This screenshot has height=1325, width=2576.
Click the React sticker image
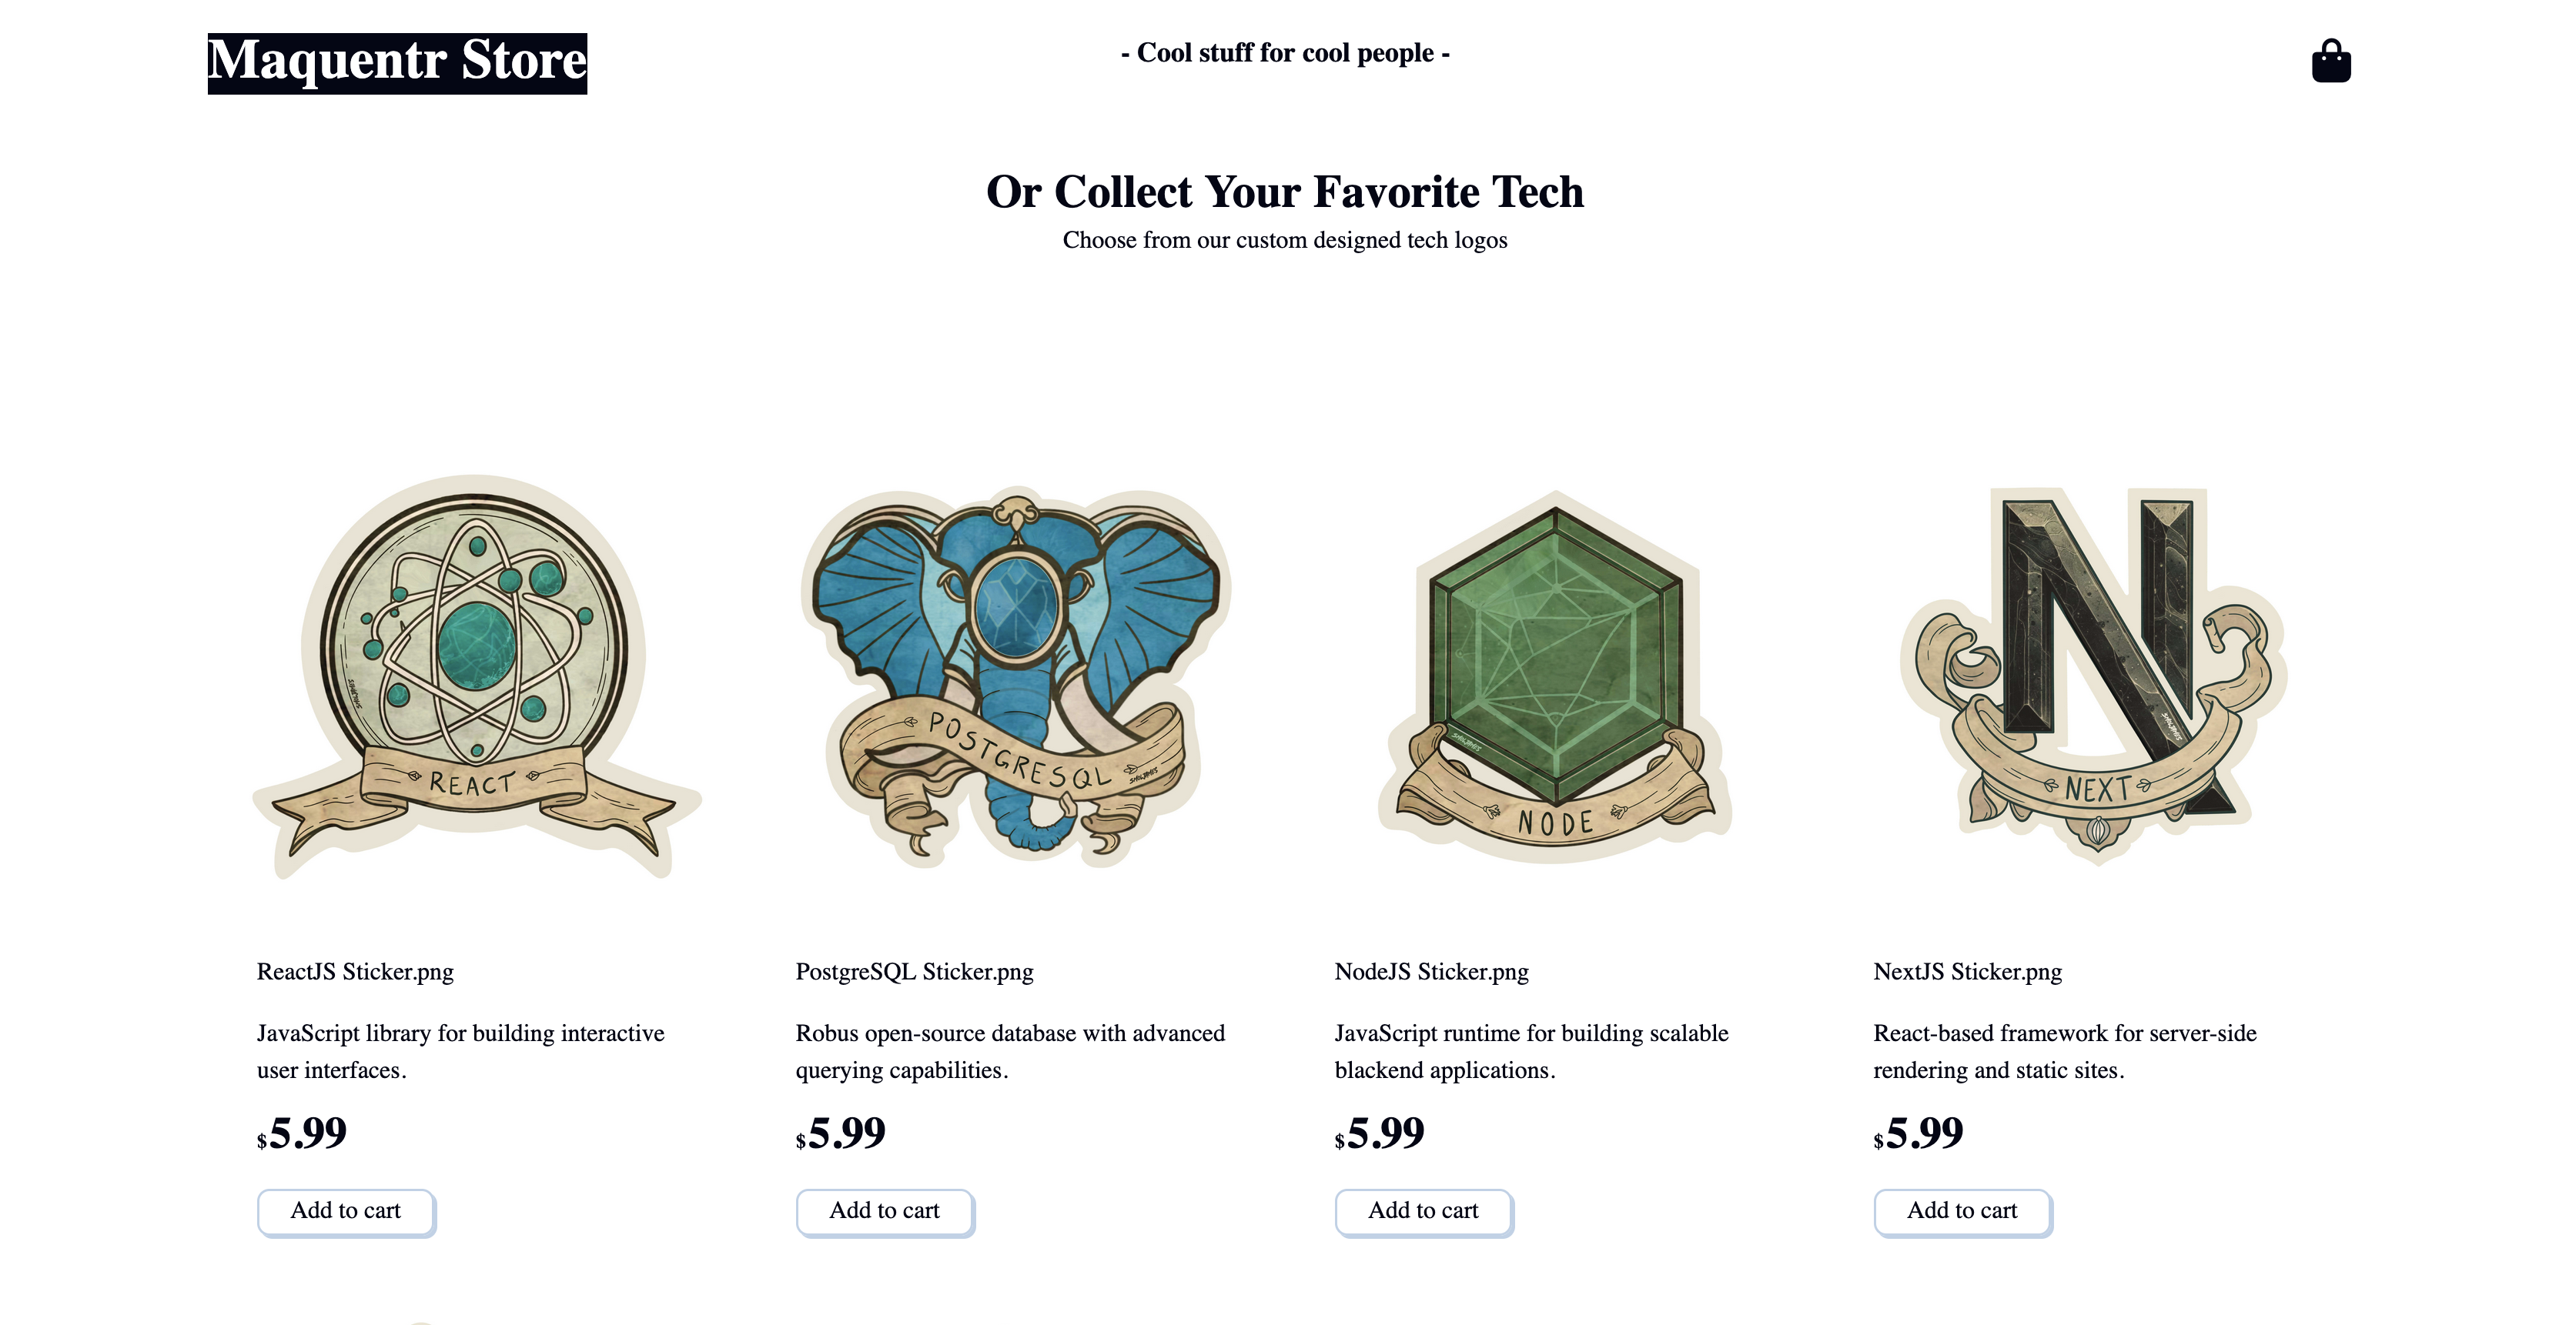coord(477,676)
